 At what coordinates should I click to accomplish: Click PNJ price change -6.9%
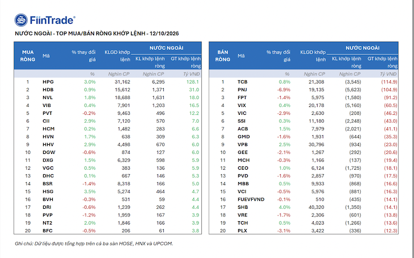point(284,89)
